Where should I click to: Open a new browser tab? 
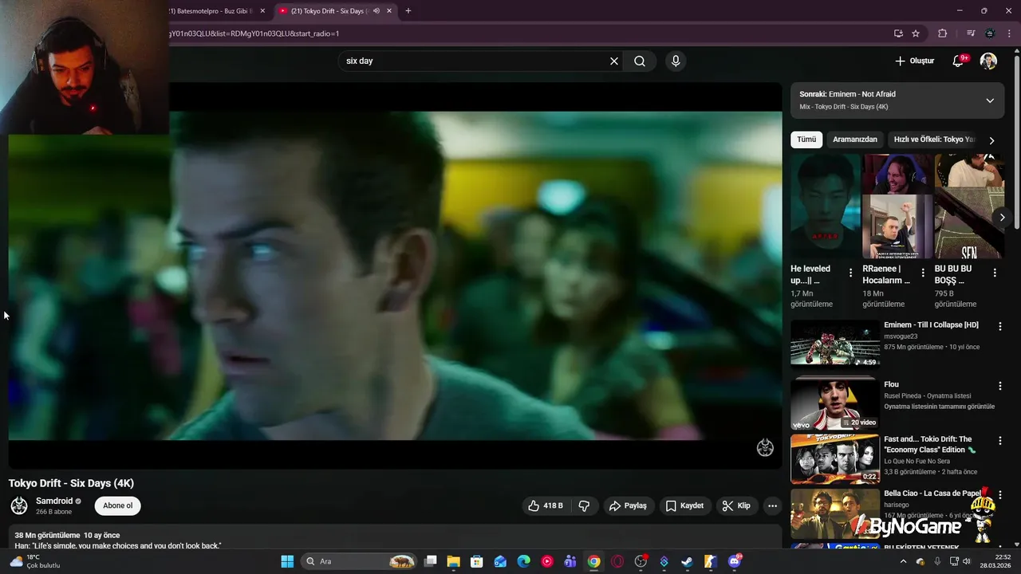[x=408, y=11]
